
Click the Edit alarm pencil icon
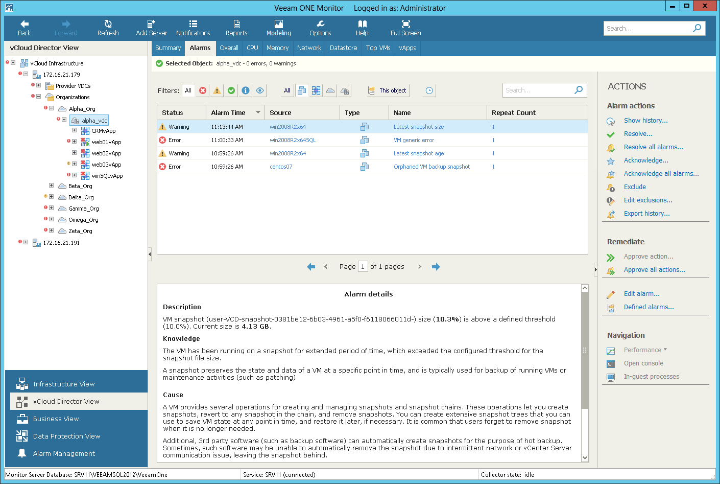(611, 294)
